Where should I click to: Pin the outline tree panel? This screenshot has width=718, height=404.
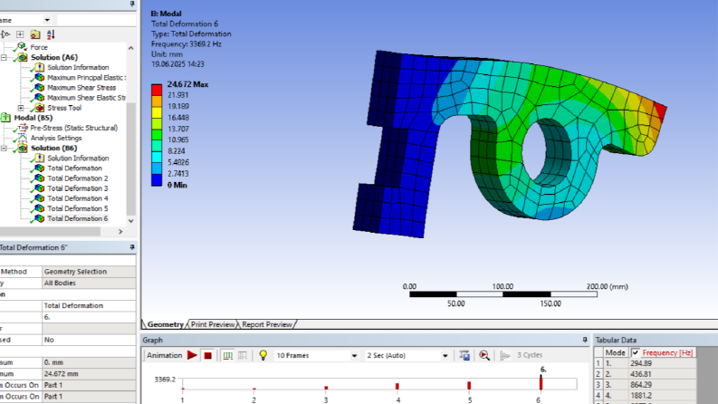(132, 4)
